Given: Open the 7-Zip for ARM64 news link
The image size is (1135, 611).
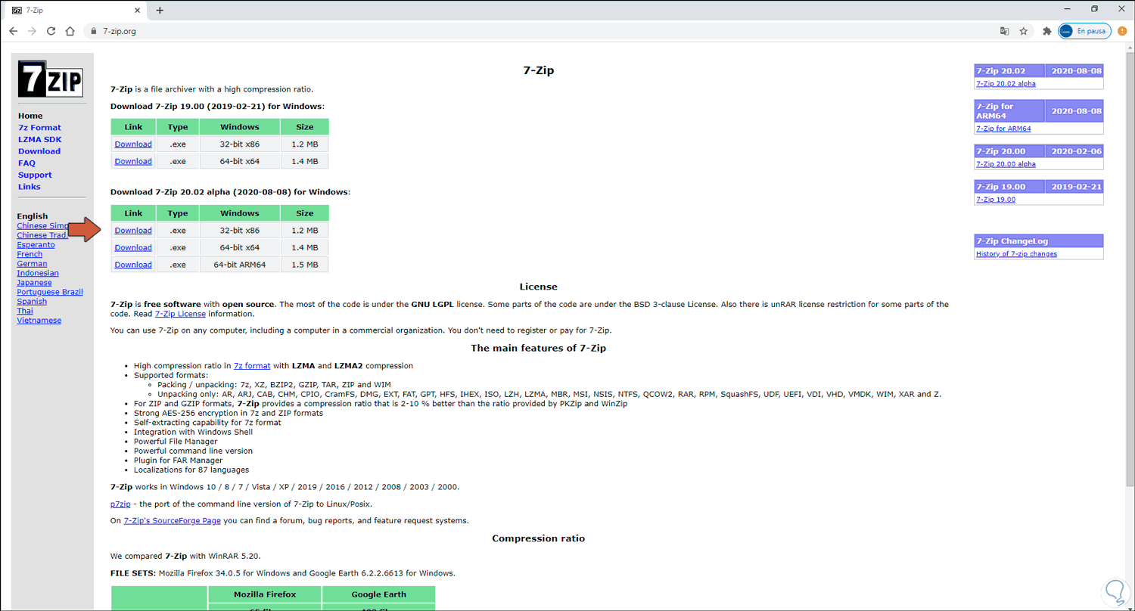Looking at the screenshot, I should (1003, 129).
